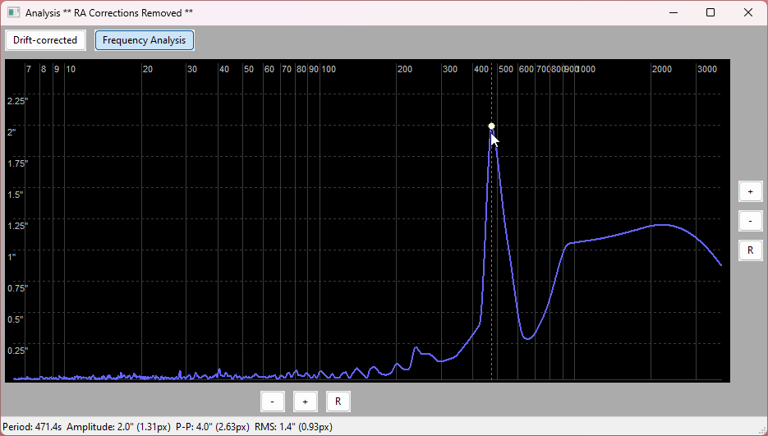Click vertical zoom out minus button at right

point(751,221)
